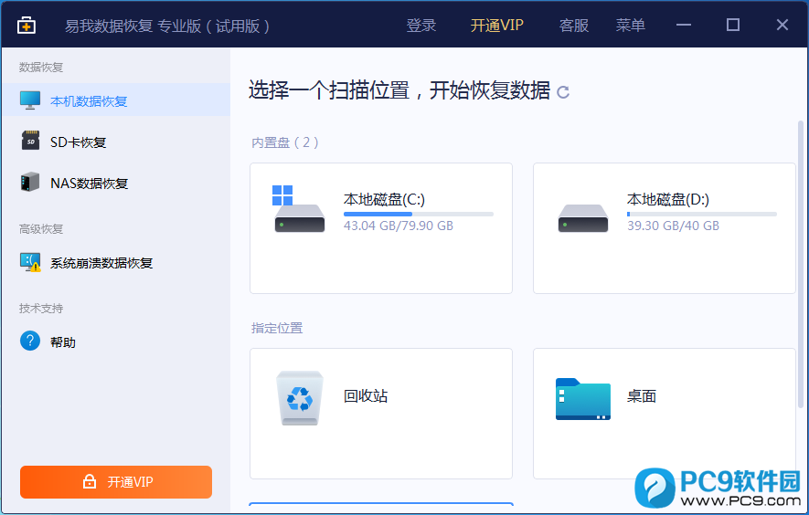Image resolution: width=809 pixels, height=515 pixels.
Task: Switch to SD卡恢复 label in sidebar
Action: (78, 142)
